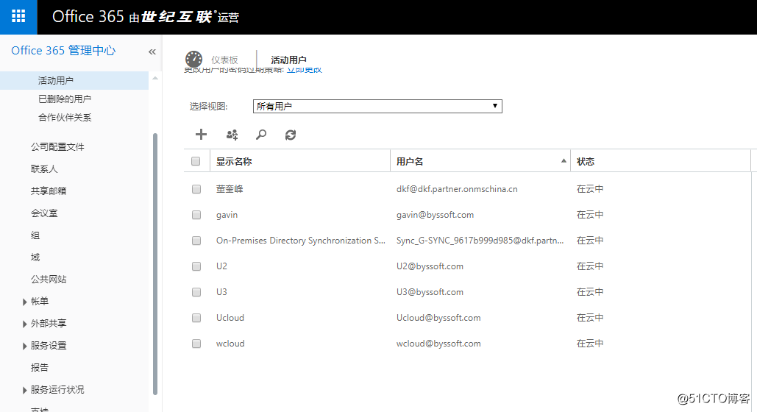Viewport: 757px width, 412px height.
Task: Click the bulk add users icon
Action: [232, 135]
